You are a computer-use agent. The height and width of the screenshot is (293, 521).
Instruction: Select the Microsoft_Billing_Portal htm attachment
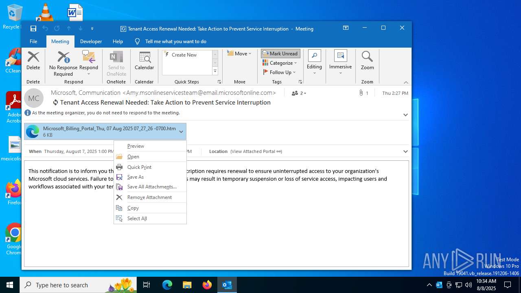(x=105, y=131)
